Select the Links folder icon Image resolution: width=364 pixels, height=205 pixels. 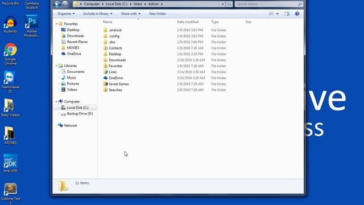tap(105, 72)
